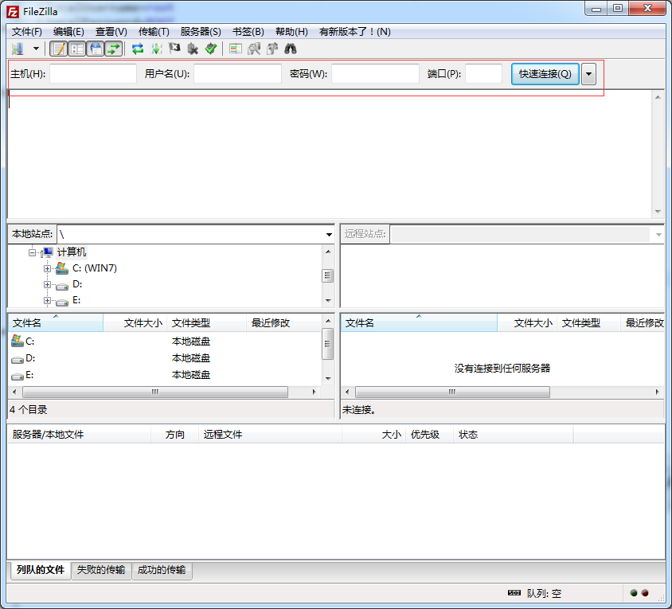Open the Site Manager icon

click(x=18, y=49)
